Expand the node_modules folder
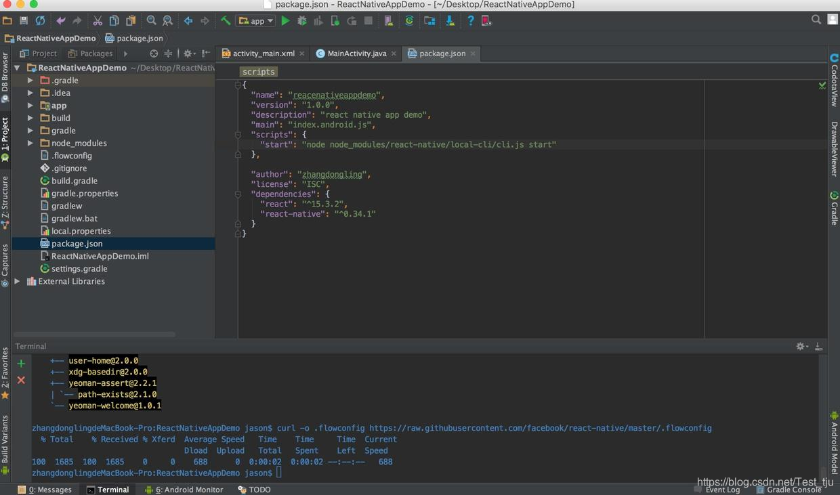840x495 pixels. [x=30, y=143]
